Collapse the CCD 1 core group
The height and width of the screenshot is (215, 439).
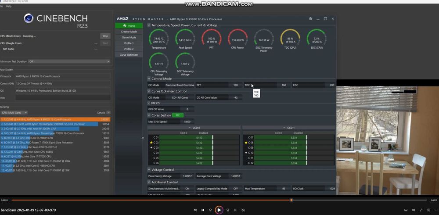click(284, 128)
